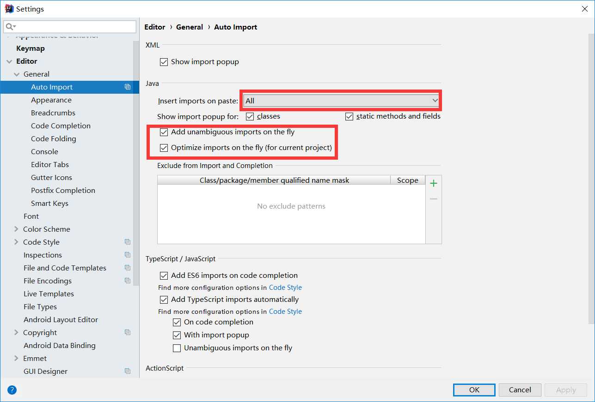Toggle Add ES6 imports on code completion

(x=164, y=276)
